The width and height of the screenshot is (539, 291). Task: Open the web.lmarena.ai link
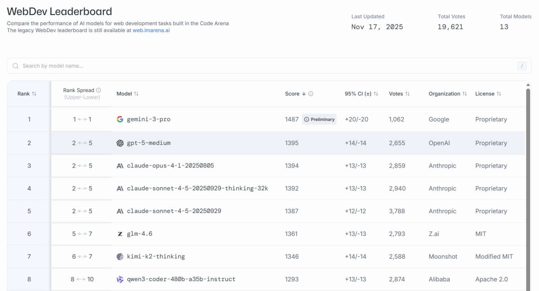(x=151, y=30)
